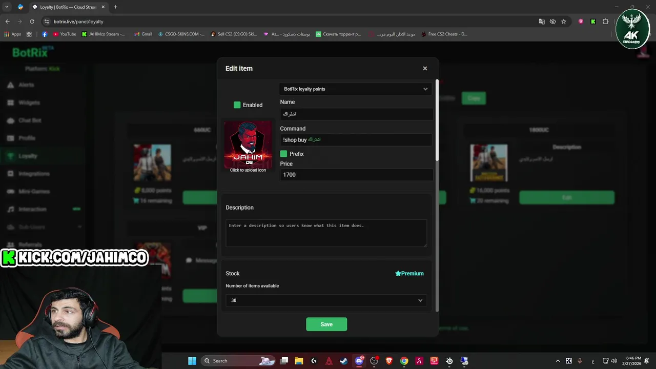
Task: Save the edited item
Action: pyautogui.click(x=326, y=324)
